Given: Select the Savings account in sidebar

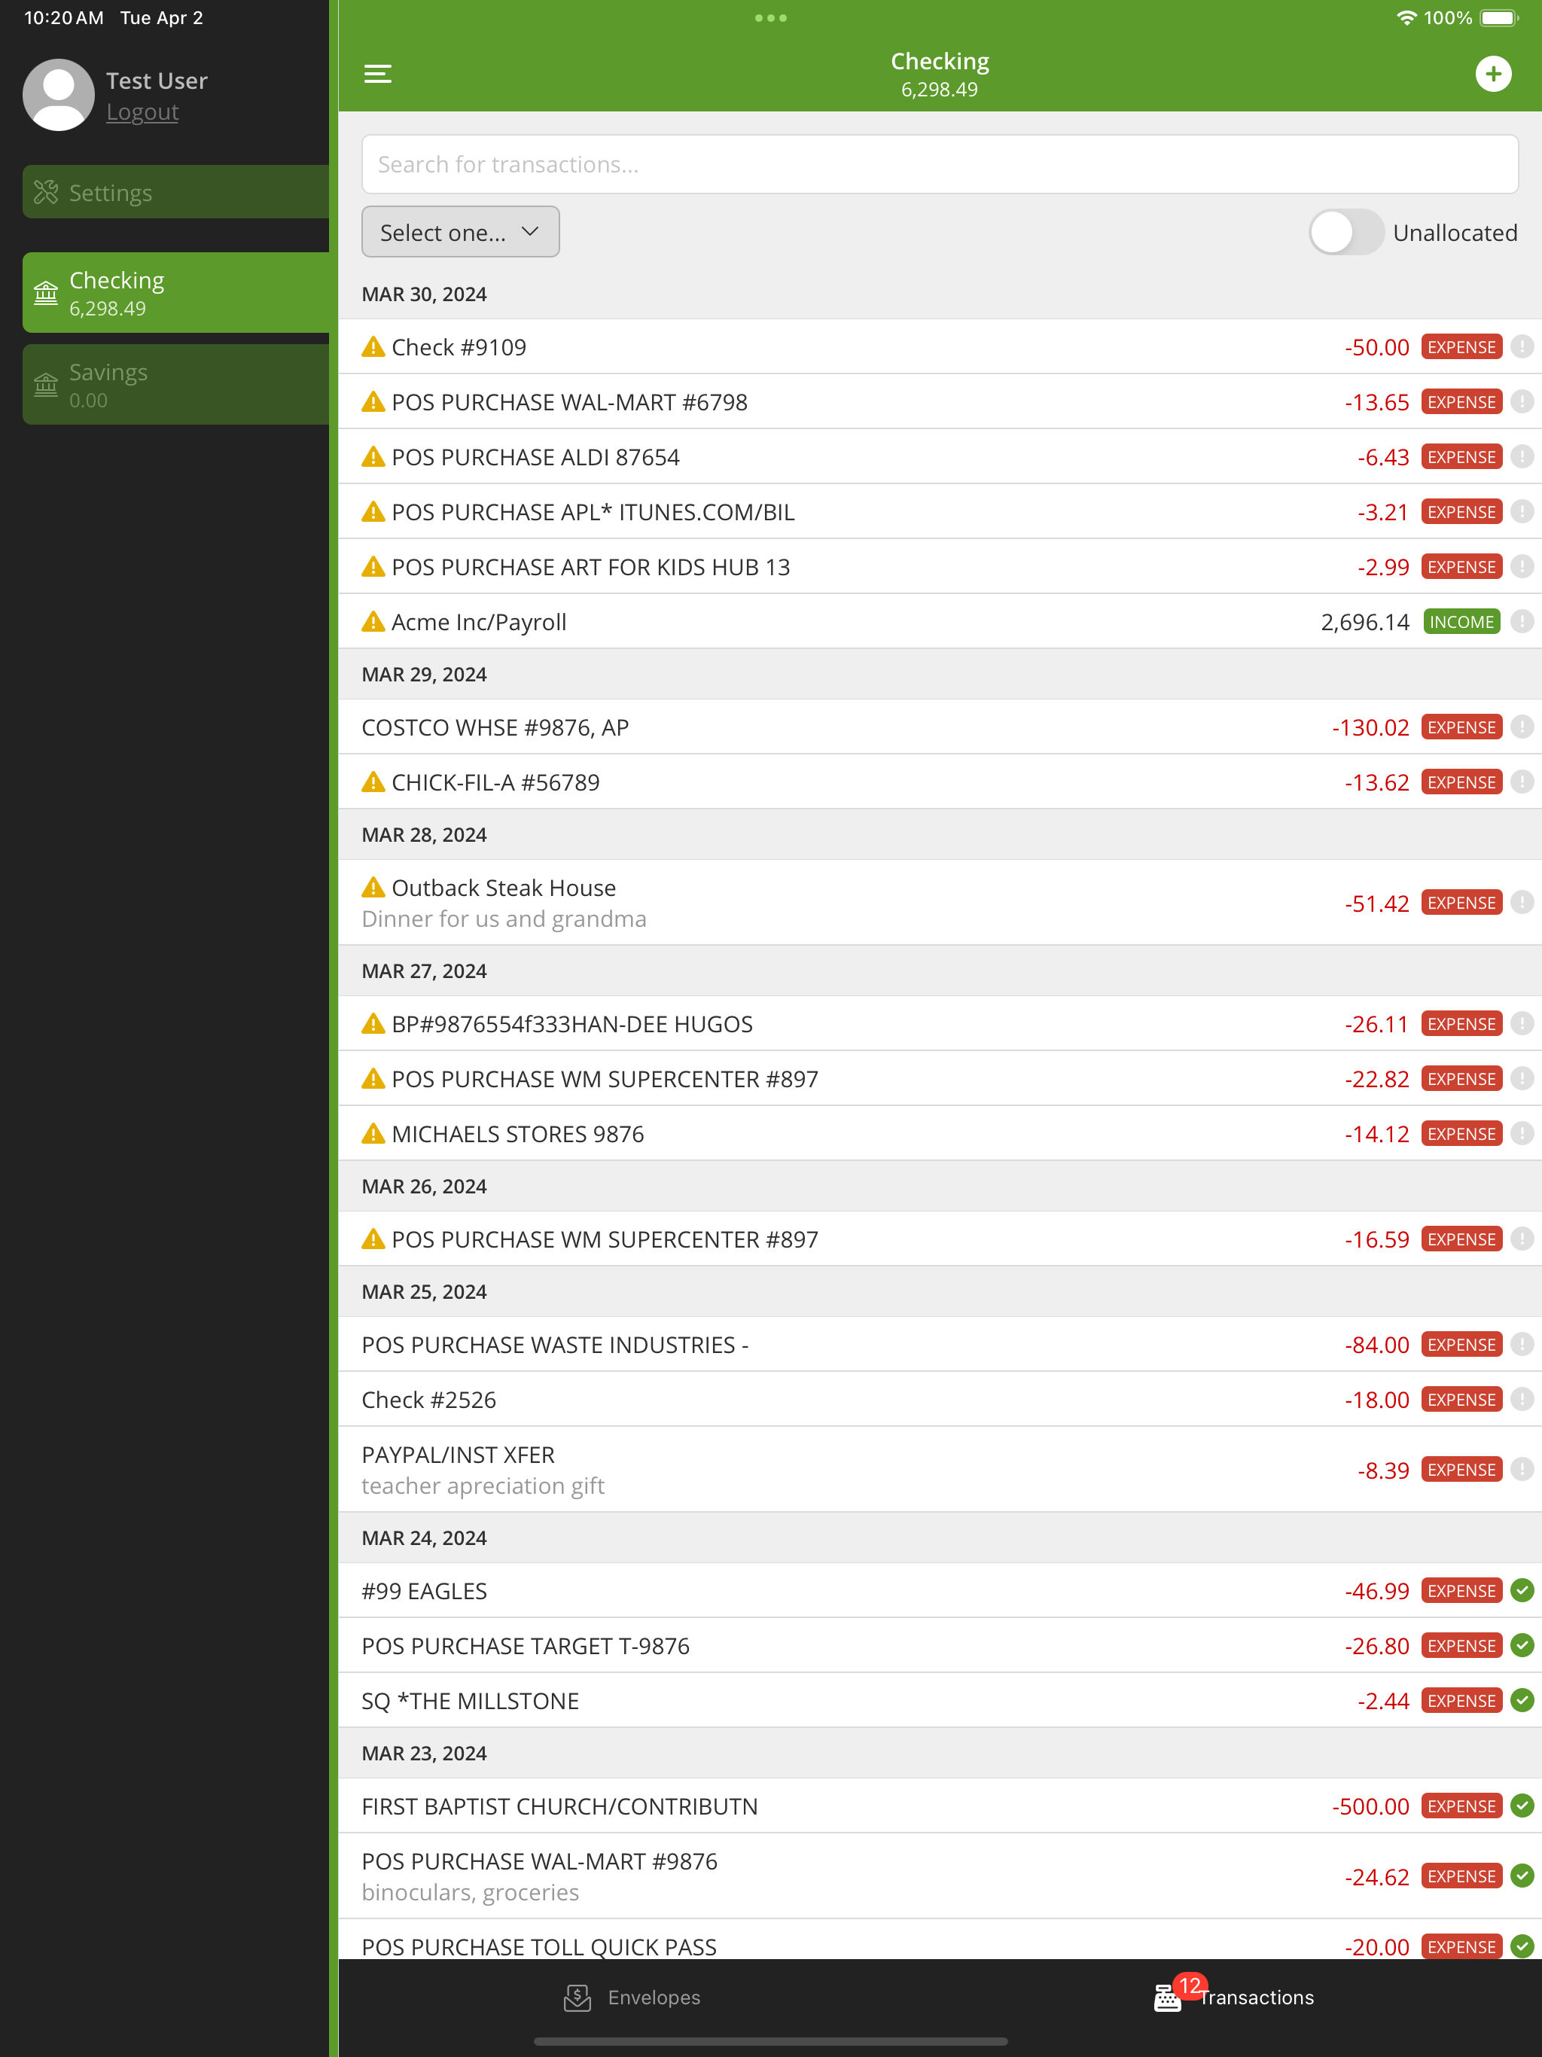Looking at the screenshot, I should pyautogui.click(x=175, y=385).
